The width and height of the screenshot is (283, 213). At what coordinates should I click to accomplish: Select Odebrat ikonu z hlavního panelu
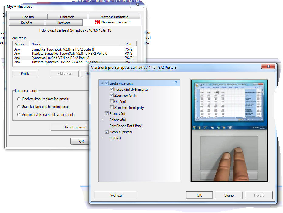tap(19, 99)
